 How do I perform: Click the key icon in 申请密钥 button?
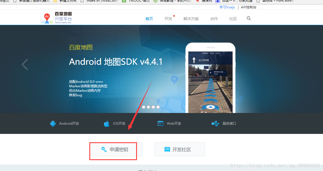click(x=104, y=150)
